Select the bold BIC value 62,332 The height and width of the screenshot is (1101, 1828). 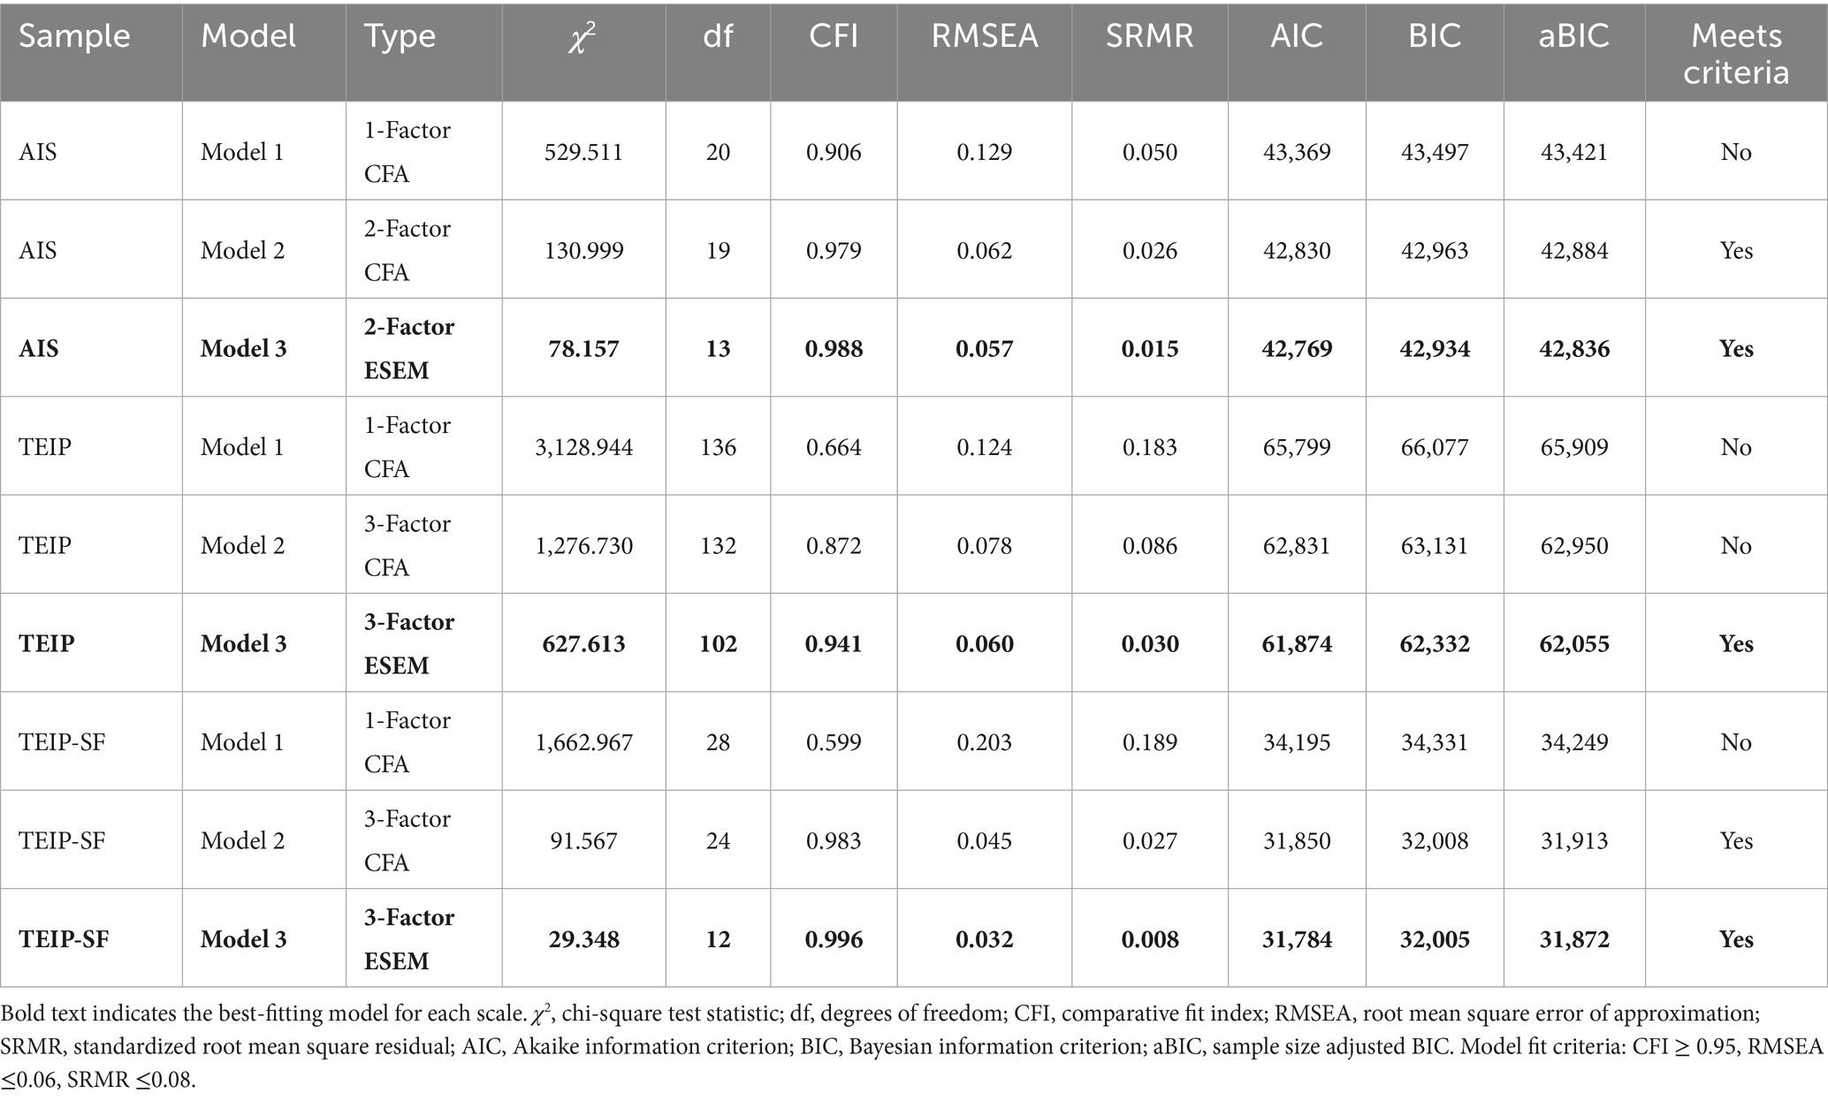pyautogui.click(x=1435, y=644)
